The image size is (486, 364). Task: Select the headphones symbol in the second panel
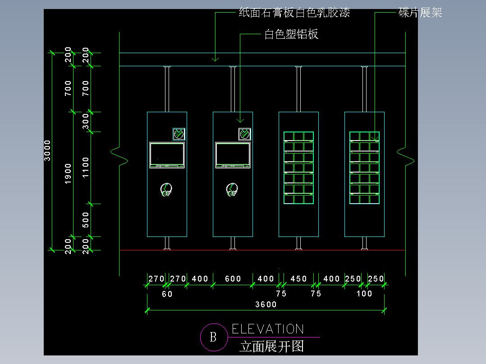pyautogui.click(x=232, y=190)
